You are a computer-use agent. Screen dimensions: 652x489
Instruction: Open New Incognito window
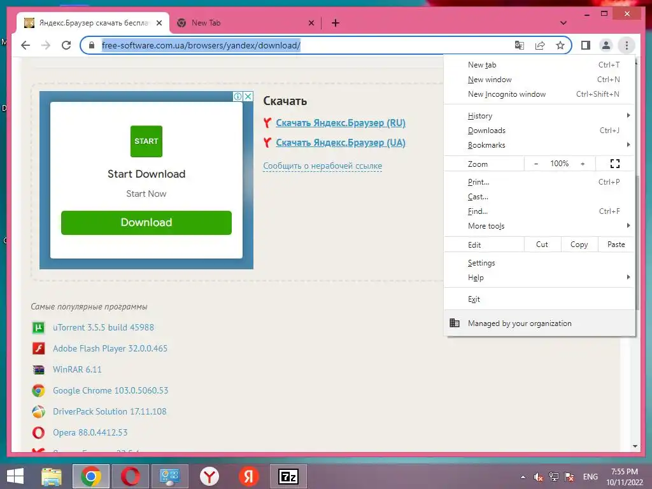pyautogui.click(x=540, y=94)
